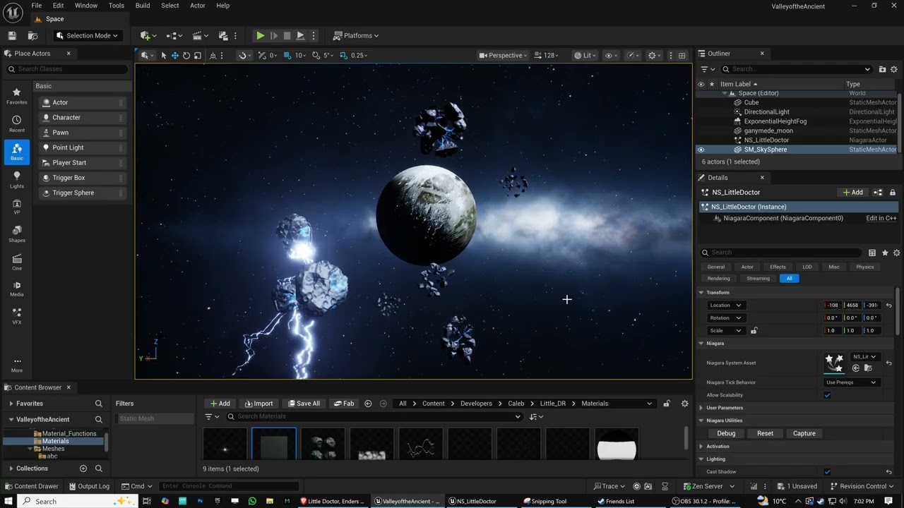904x508 pixels.
Task: Click the Import button in Content Browser
Action: [x=258, y=404]
